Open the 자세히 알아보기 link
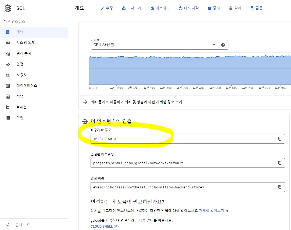The image size is (291, 230). click(x=211, y=211)
